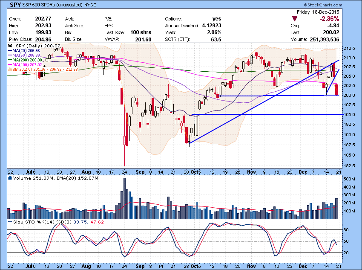Click the magenta MA(100) legend line marker
This screenshot has width=362, height=270.
[10, 64]
